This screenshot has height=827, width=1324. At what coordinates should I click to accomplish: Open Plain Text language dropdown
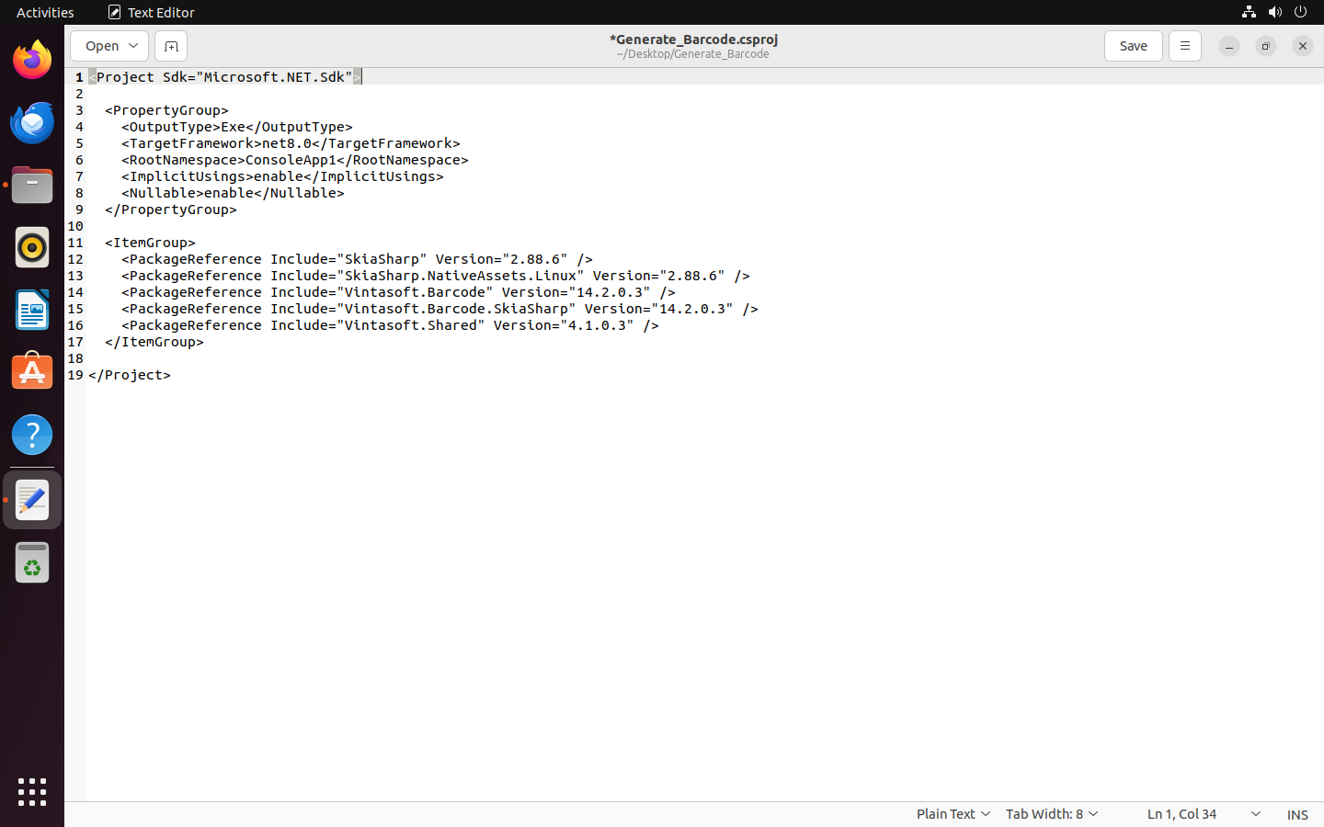(953, 814)
